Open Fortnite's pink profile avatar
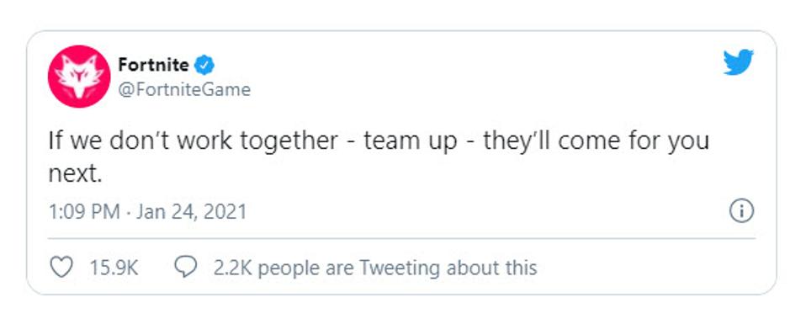The image size is (806, 324). click(x=78, y=76)
